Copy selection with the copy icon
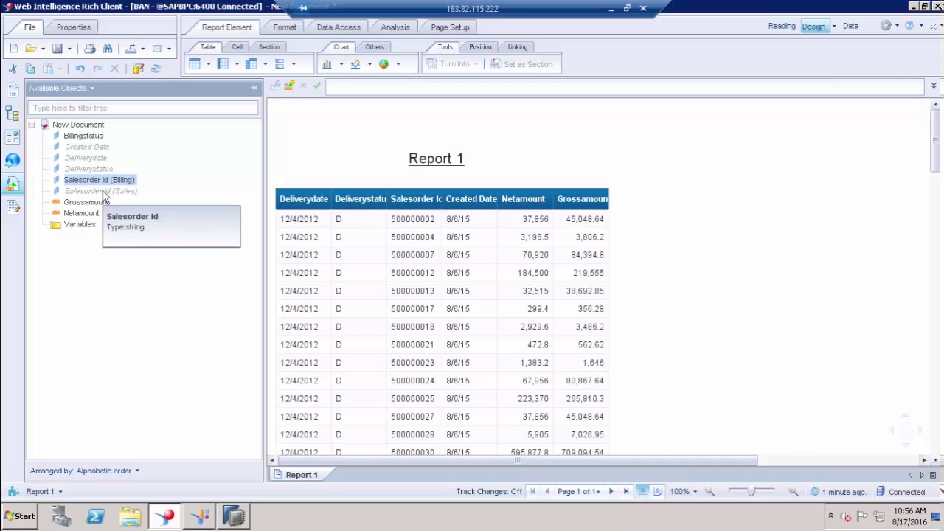The image size is (944, 531). 30,69
